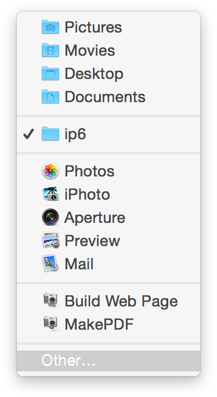Image resolution: width=217 pixels, height=397 pixels.
Task: Click the ip6 folder icon
Action: (x=50, y=133)
